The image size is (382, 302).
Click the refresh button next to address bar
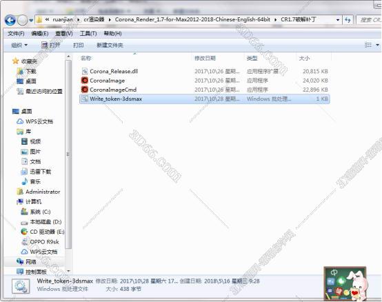(x=348, y=20)
